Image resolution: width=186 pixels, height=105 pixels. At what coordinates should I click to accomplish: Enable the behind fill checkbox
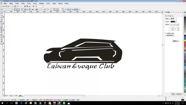[x=166, y=33]
